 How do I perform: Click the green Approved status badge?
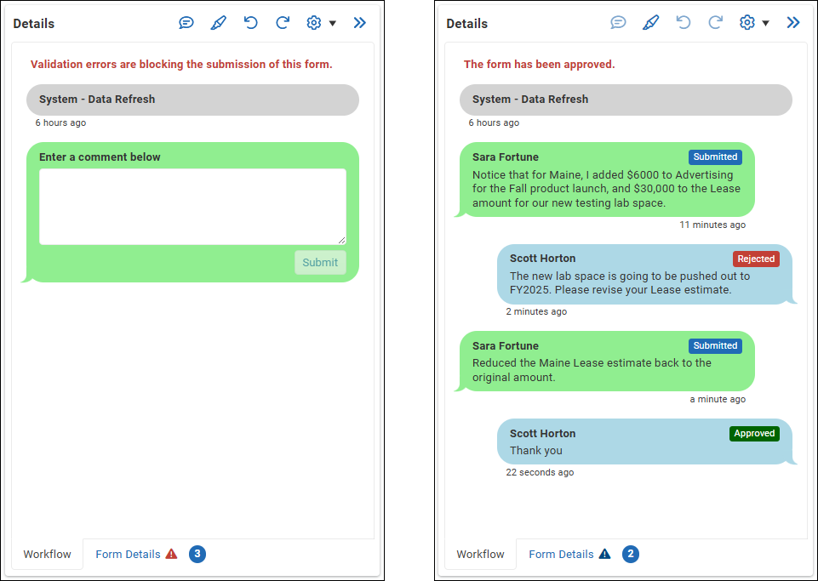click(754, 434)
